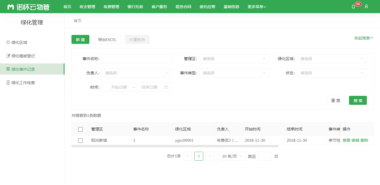
Task: Open 收费管理 menu
Action: pyautogui.click(x=111, y=7)
